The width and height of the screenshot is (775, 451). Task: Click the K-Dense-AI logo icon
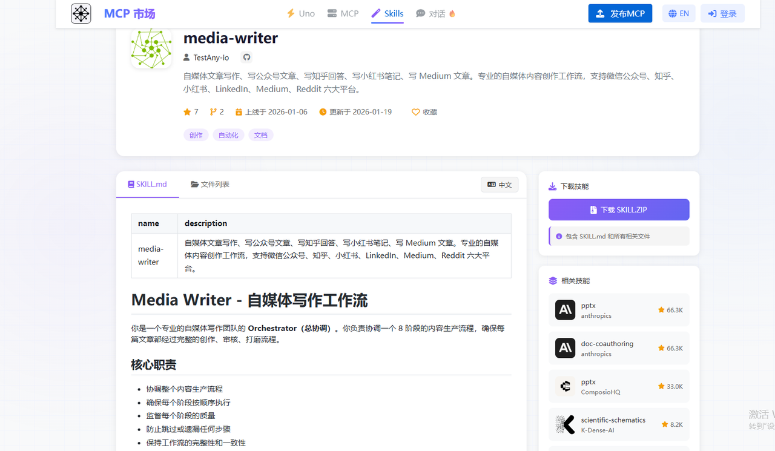(566, 424)
